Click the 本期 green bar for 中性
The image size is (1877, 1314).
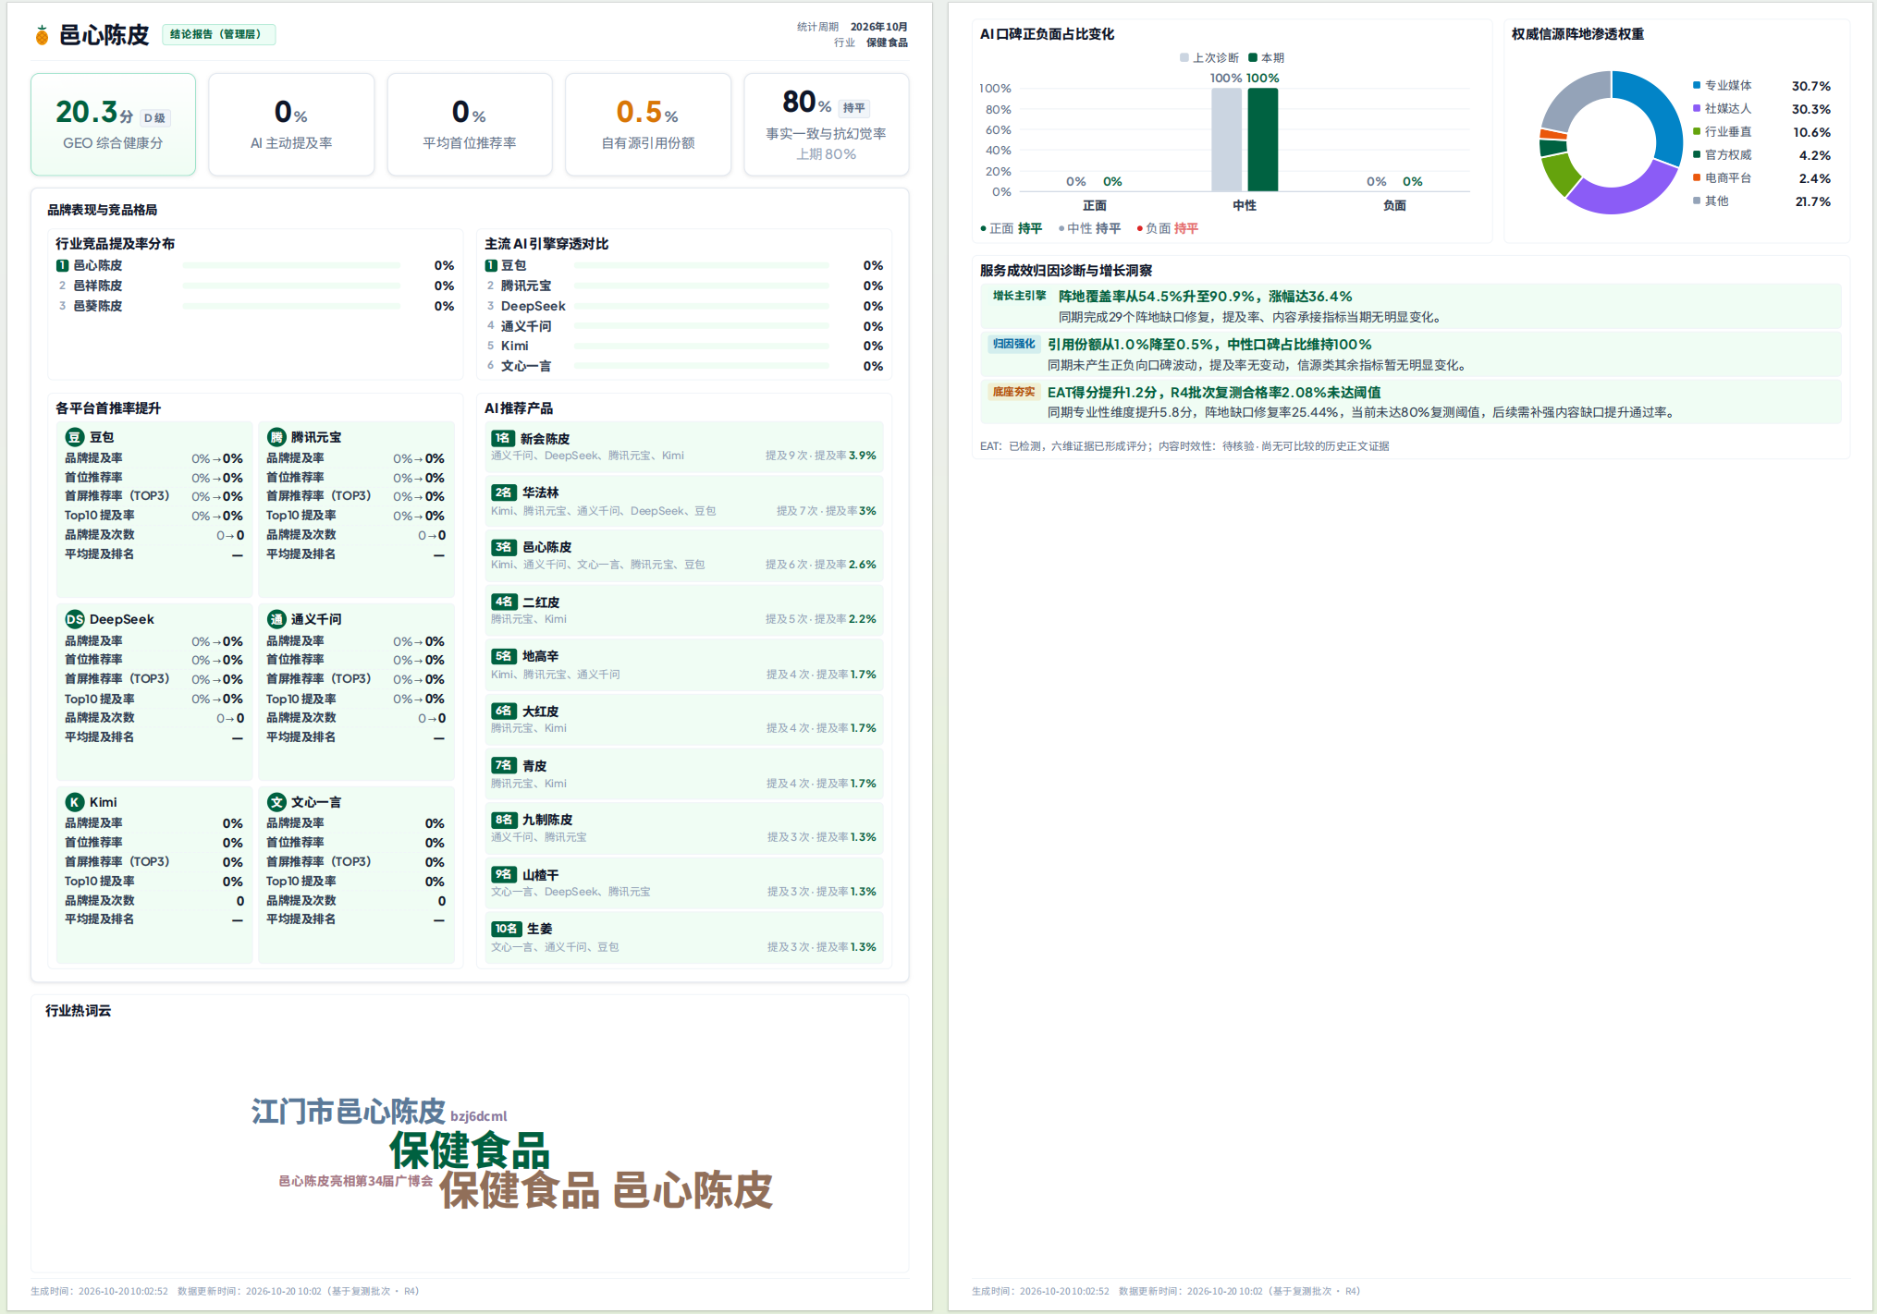click(x=1263, y=140)
